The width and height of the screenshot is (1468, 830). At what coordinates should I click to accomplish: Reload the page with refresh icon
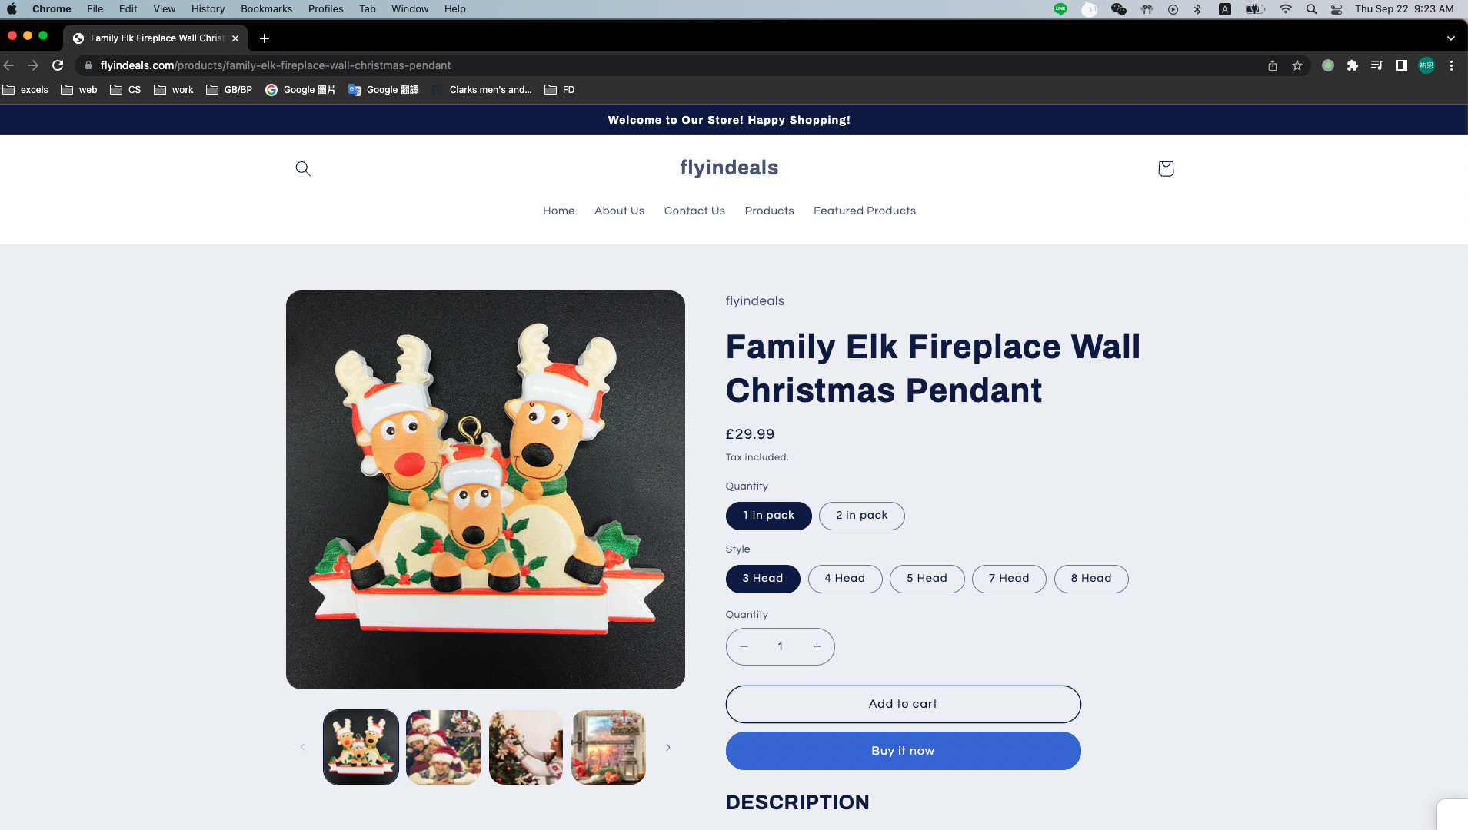pyautogui.click(x=58, y=65)
